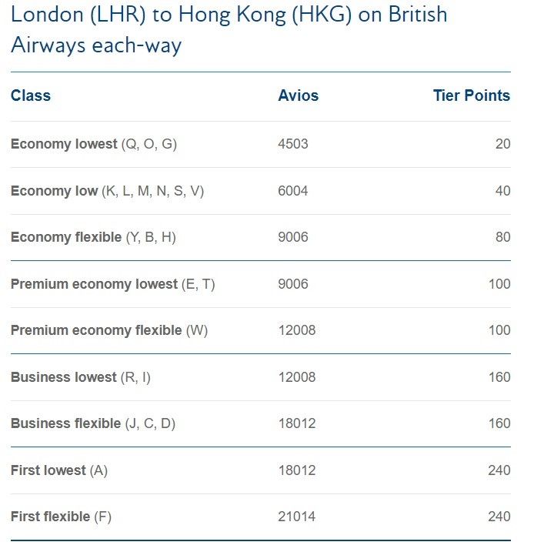Click Premium economy lowest (E, T) label
Image resolution: width=554 pixels, height=552 pixels.
tap(112, 284)
